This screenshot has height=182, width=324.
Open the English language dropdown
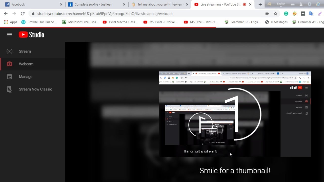click(281, 4)
